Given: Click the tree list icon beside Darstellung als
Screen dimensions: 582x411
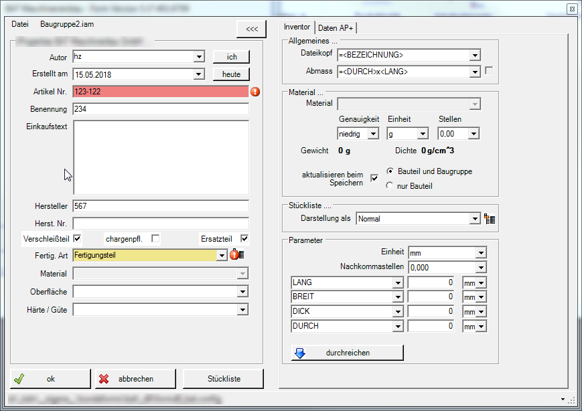Looking at the screenshot, I should (490, 219).
